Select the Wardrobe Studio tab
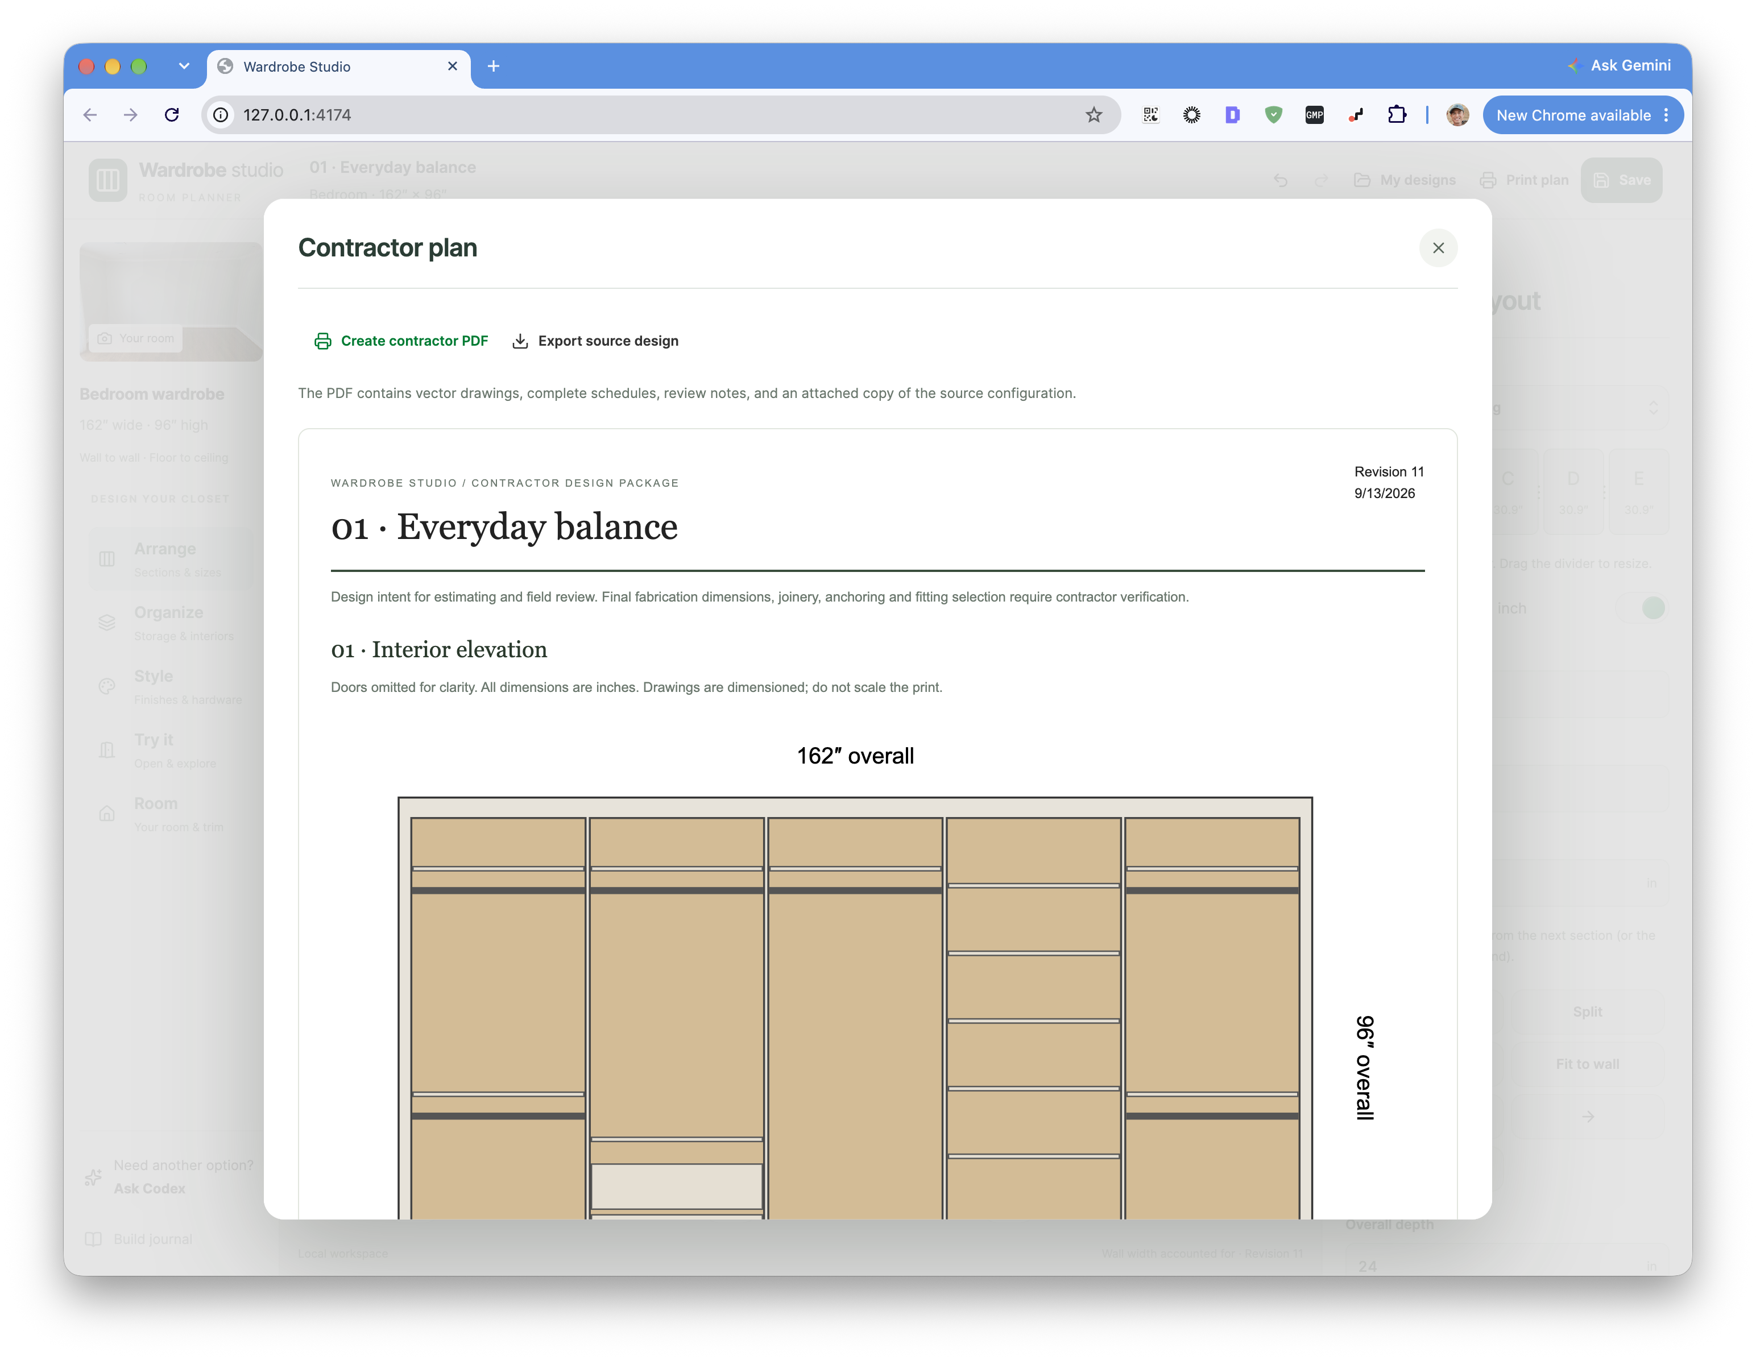1756x1360 pixels. 338,67
